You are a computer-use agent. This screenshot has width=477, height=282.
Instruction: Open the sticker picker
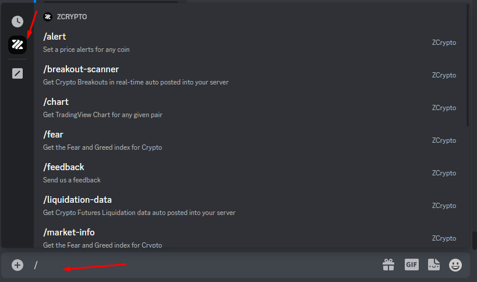(x=433, y=265)
